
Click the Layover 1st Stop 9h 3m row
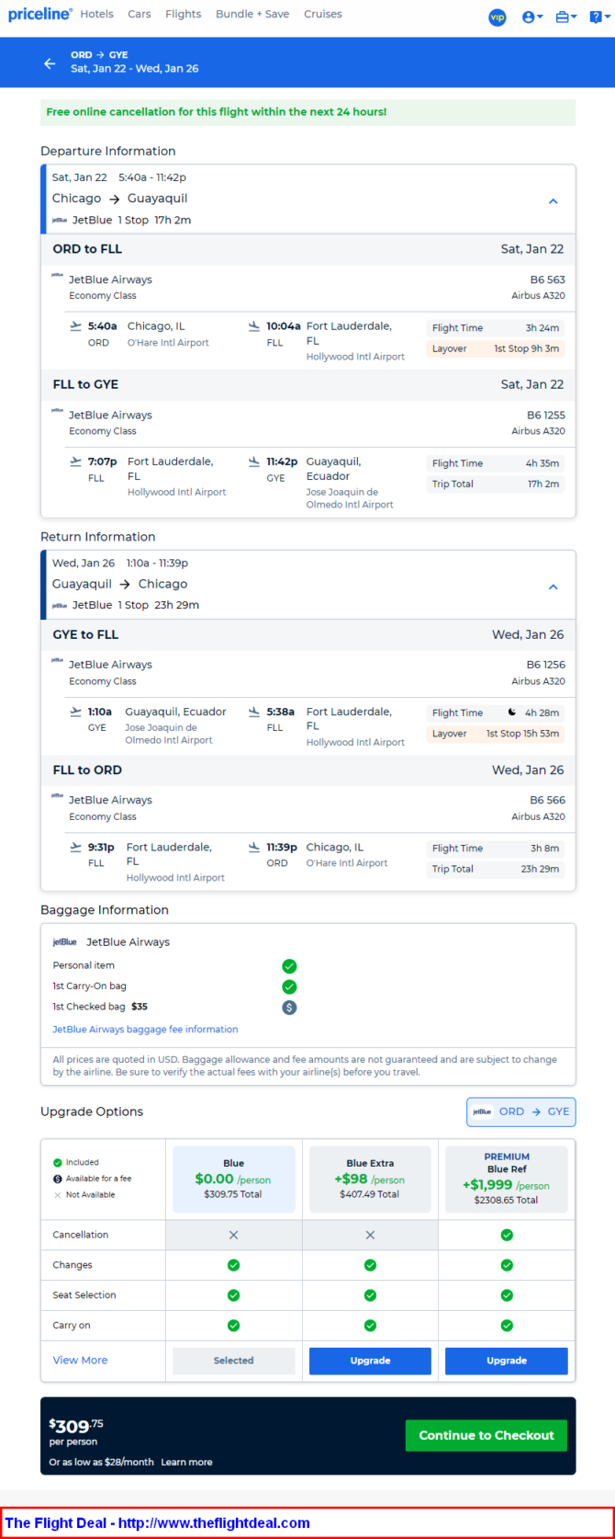(496, 348)
